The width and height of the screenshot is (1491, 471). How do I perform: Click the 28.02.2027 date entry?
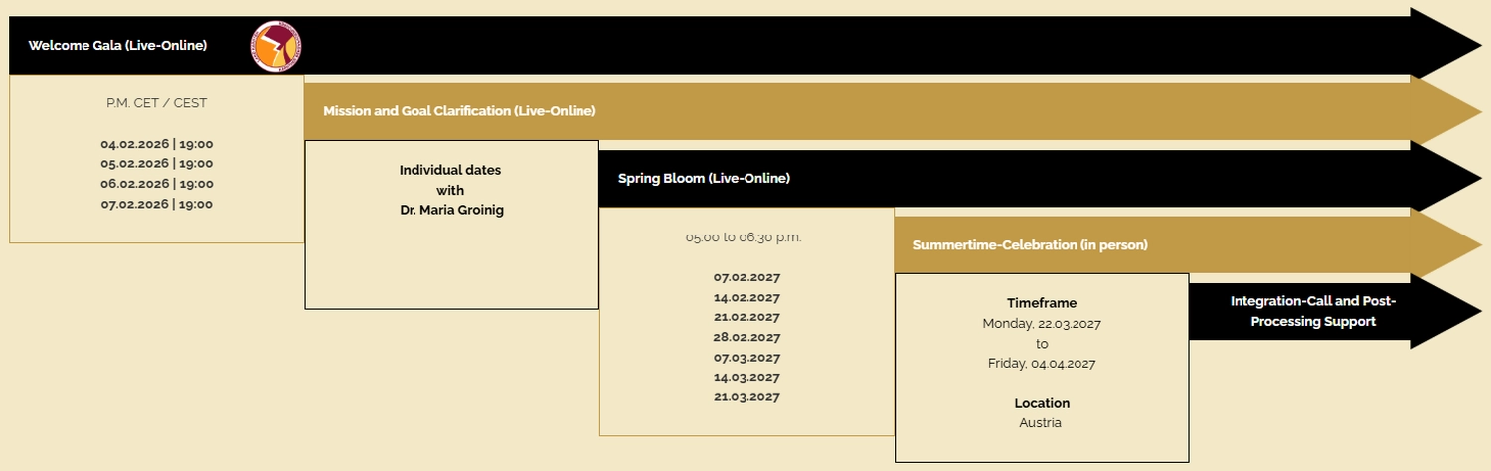[746, 337]
